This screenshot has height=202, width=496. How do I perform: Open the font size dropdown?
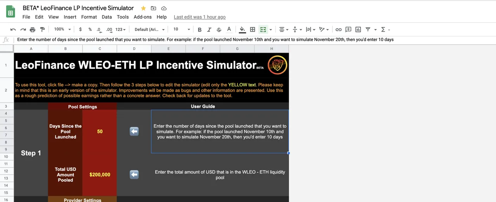(x=181, y=29)
